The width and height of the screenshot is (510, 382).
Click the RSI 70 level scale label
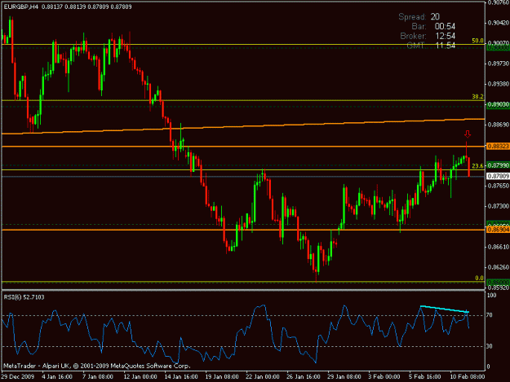(x=490, y=315)
